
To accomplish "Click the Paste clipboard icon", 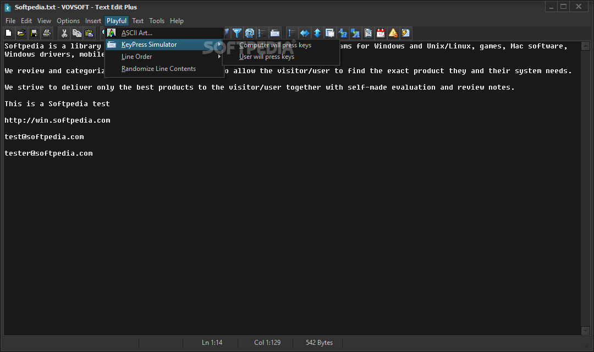I will coord(90,34).
